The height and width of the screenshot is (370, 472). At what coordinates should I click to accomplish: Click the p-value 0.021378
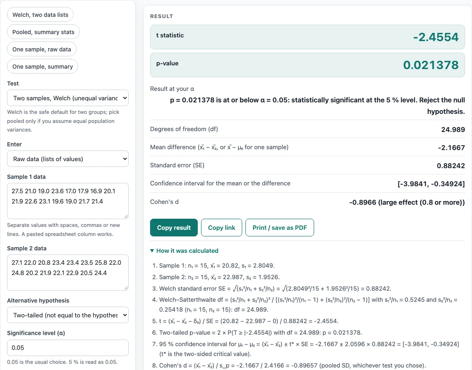431,65
